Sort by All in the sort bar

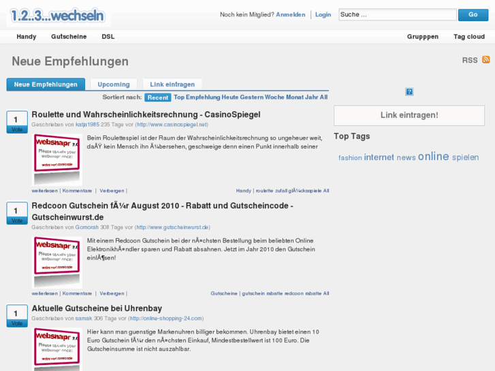pyautogui.click(x=323, y=97)
